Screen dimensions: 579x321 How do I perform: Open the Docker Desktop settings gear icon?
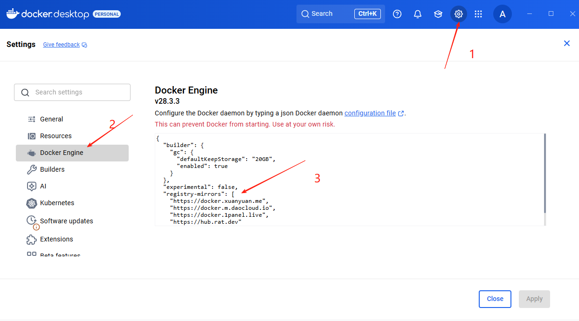(458, 14)
